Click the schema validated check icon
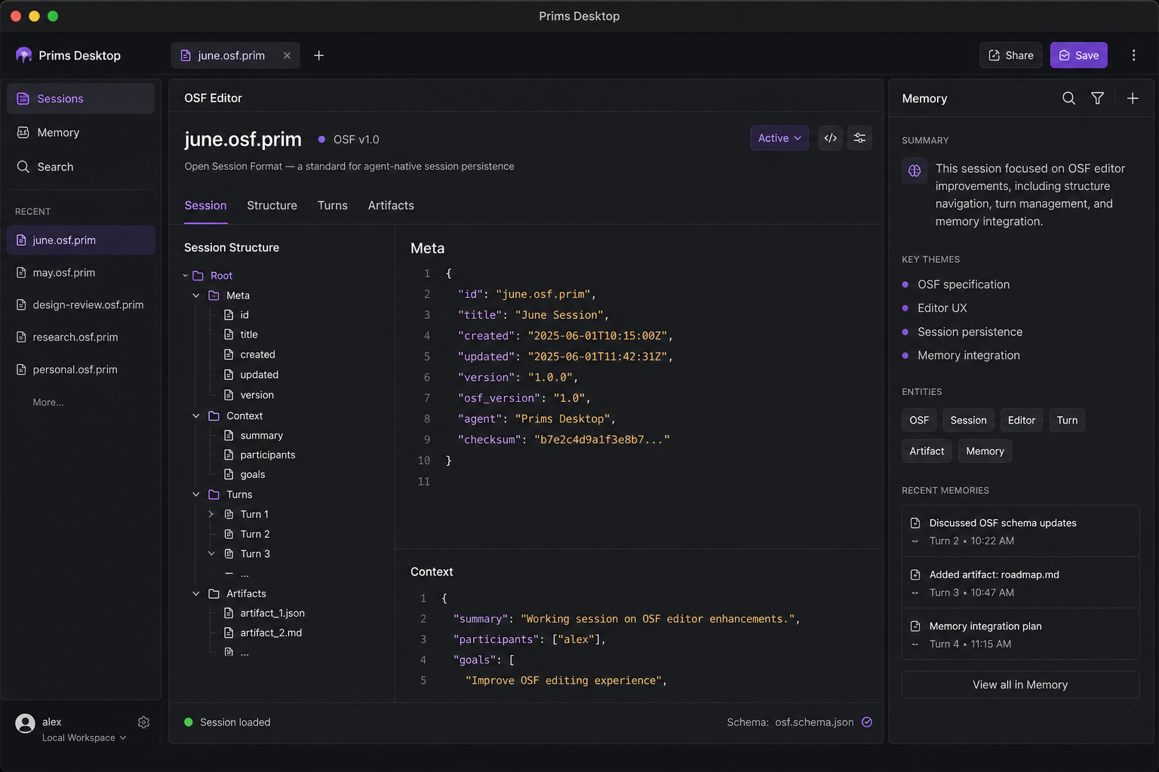 click(x=867, y=722)
